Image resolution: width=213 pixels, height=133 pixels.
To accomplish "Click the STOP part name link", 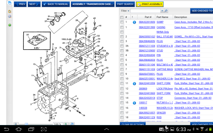I will [x=160, y=98].
